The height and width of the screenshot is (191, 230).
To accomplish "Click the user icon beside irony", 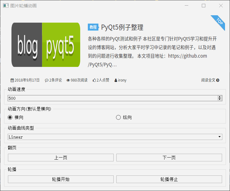I will (116, 80).
